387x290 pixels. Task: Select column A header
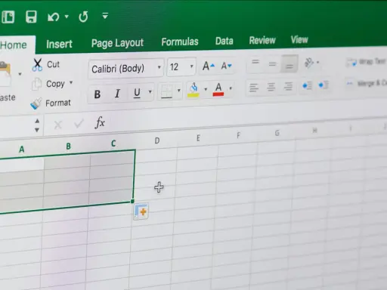(22, 150)
